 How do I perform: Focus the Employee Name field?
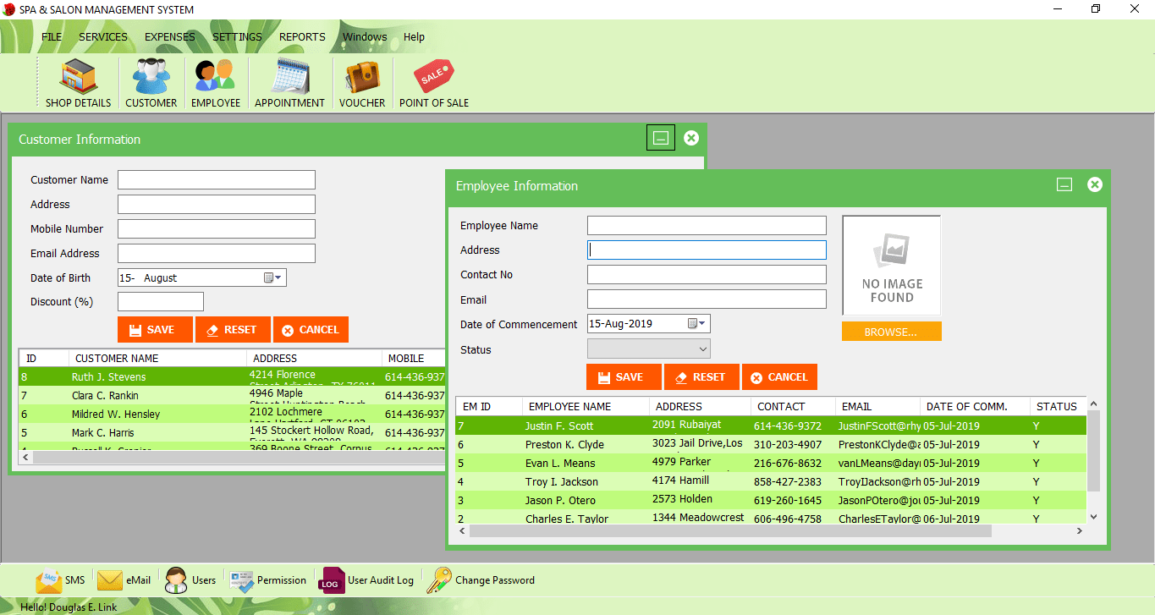707,225
